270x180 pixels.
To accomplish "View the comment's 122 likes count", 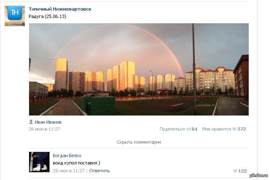I will [243, 171].
